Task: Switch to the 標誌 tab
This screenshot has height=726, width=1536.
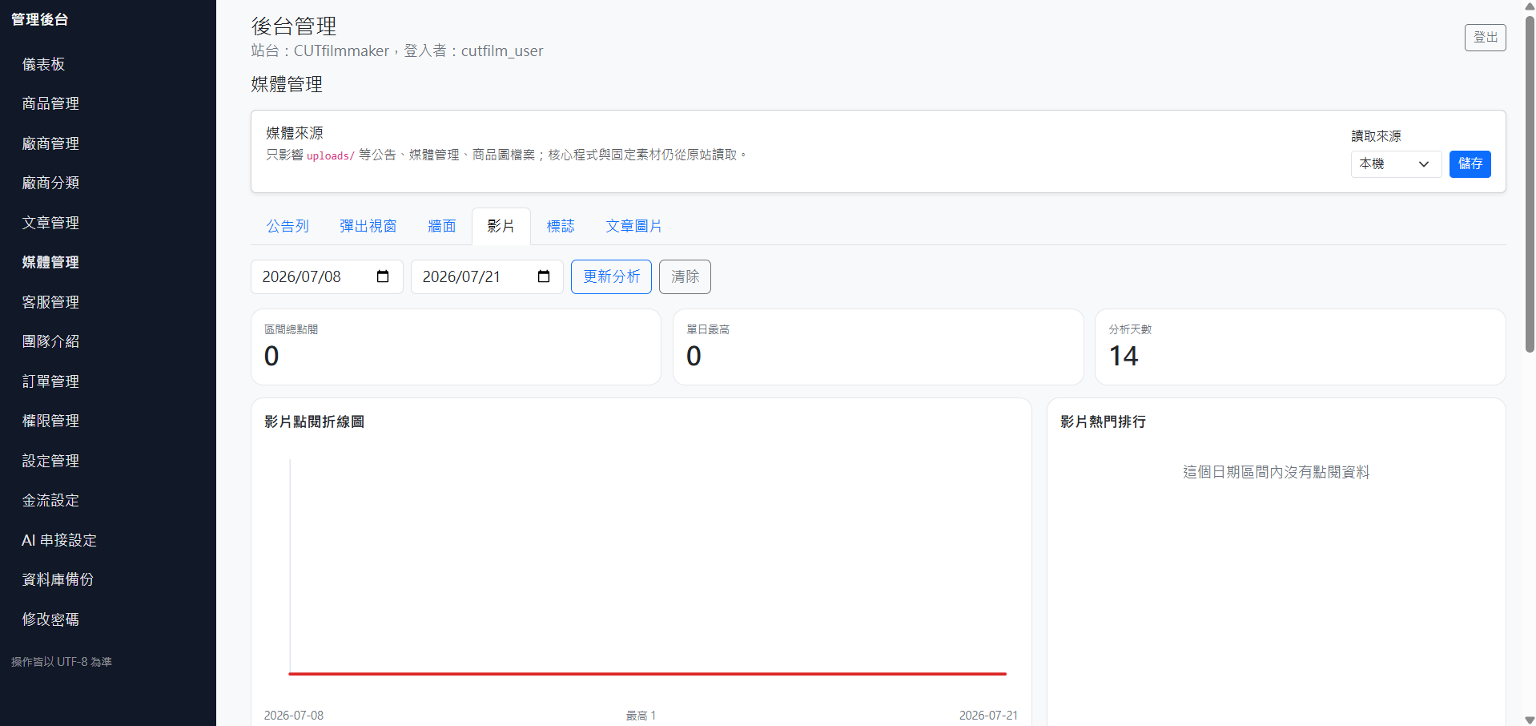Action: (561, 226)
